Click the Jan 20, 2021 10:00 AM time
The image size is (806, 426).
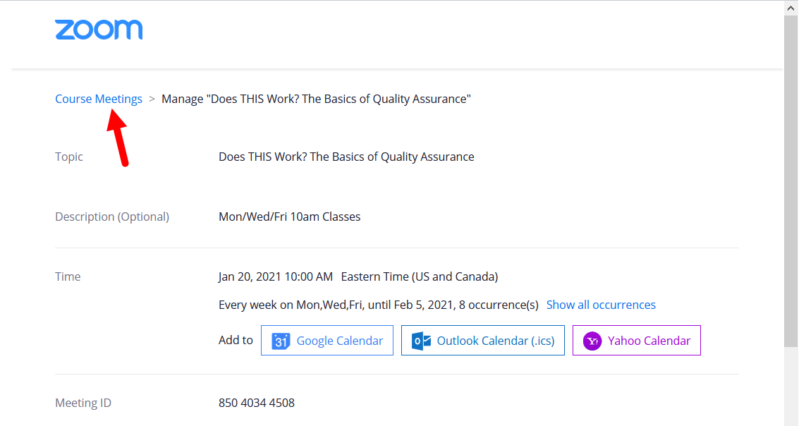pos(276,276)
